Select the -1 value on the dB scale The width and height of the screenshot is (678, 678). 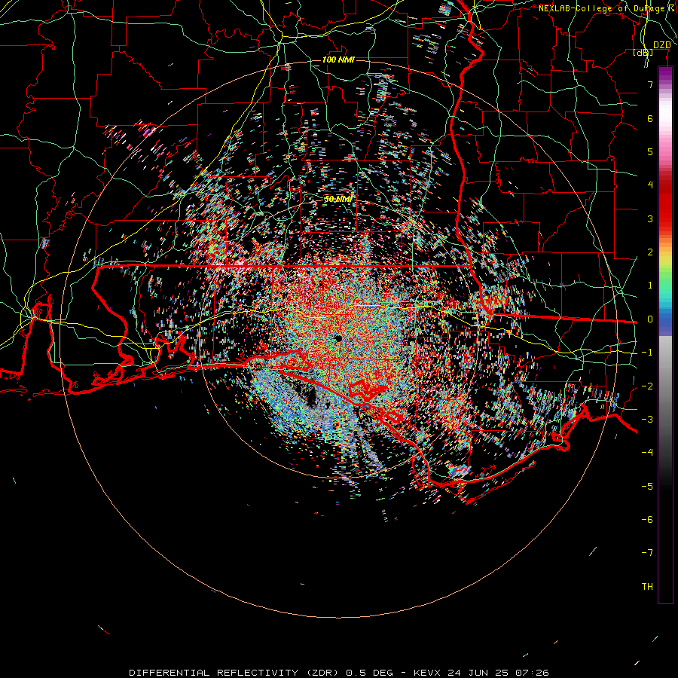(x=647, y=353)
